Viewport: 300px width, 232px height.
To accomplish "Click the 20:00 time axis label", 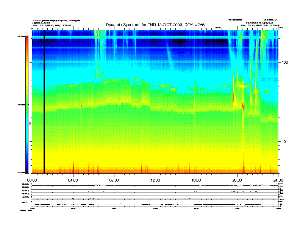I will [237, 180].
